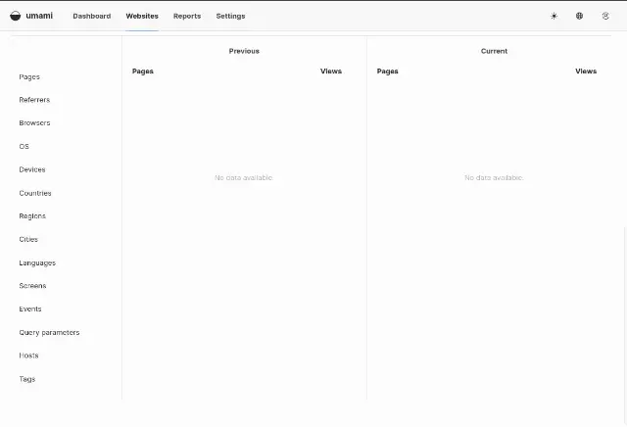Open Tags in the sidebar
Viewport: 627px width, 427px height.
(27, 379)
